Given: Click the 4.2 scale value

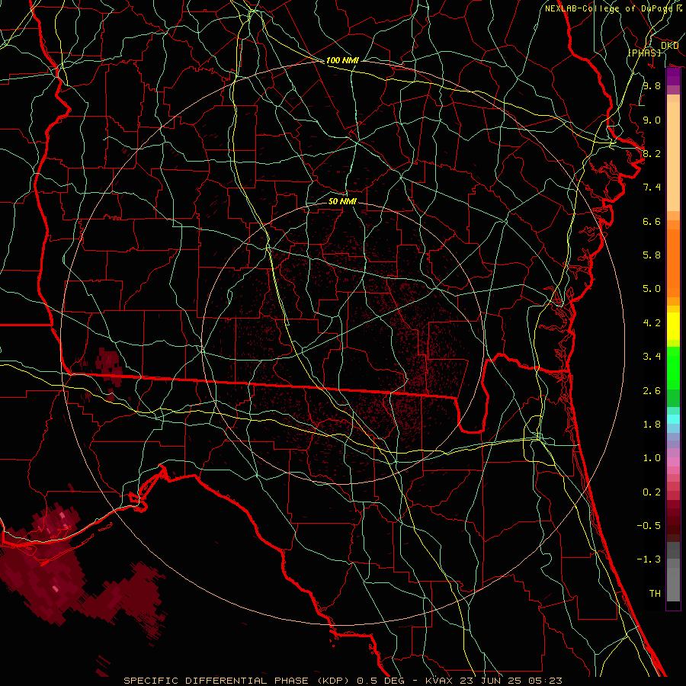Looking at the screenshot, I should click(652, 323).
